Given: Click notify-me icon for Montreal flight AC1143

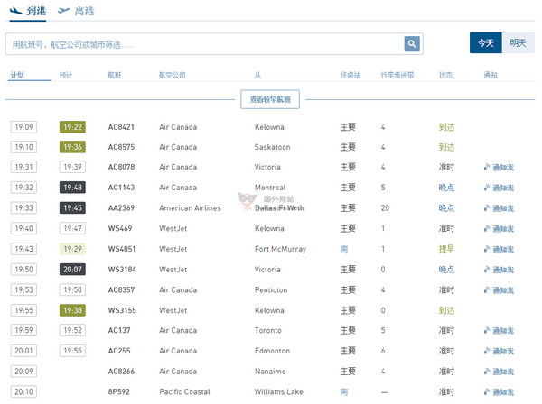Looking at the screenshot, I should pos(488,188).
